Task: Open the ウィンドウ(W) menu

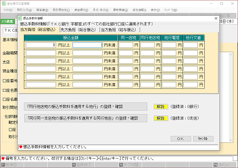Action: coord(171,10)
